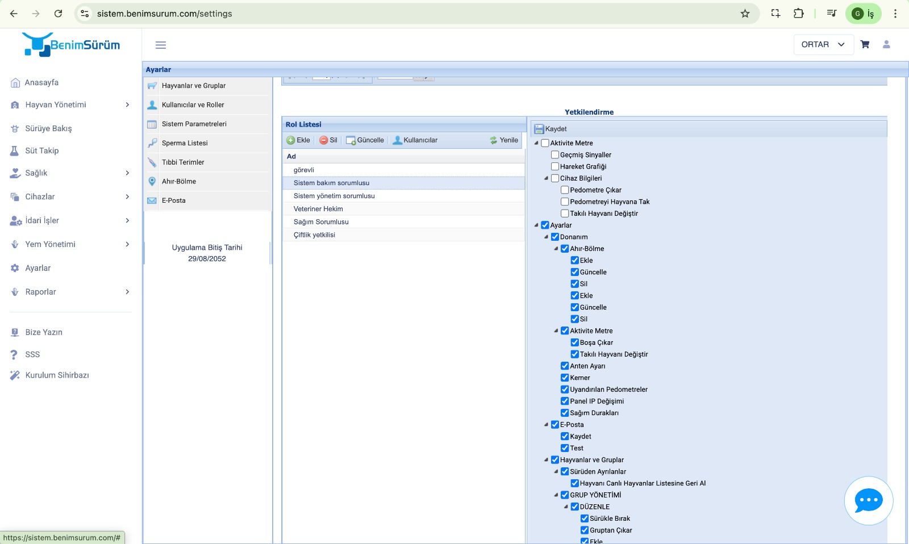This screenshot has height=544, width=909.
Task: Collapse the Donanım tree node
Action: coord(546,237)
